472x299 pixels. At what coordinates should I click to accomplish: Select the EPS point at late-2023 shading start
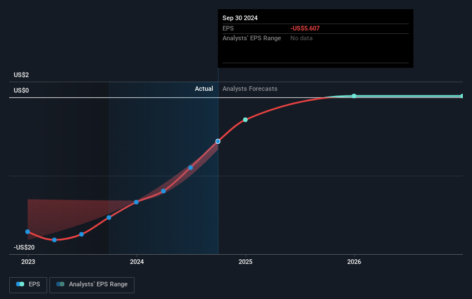click(x=109, y=217)
